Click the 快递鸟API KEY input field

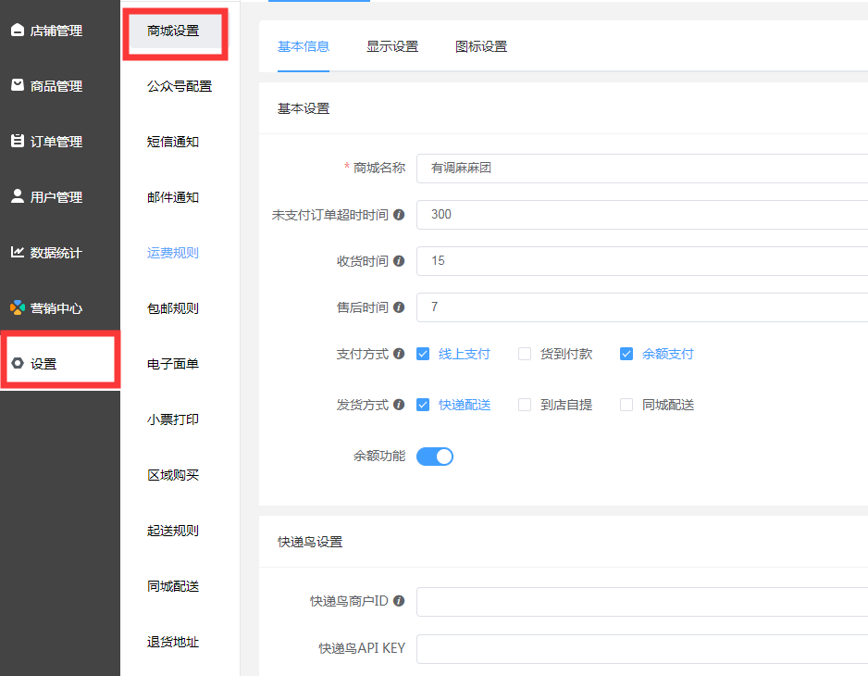click(642, 649)
